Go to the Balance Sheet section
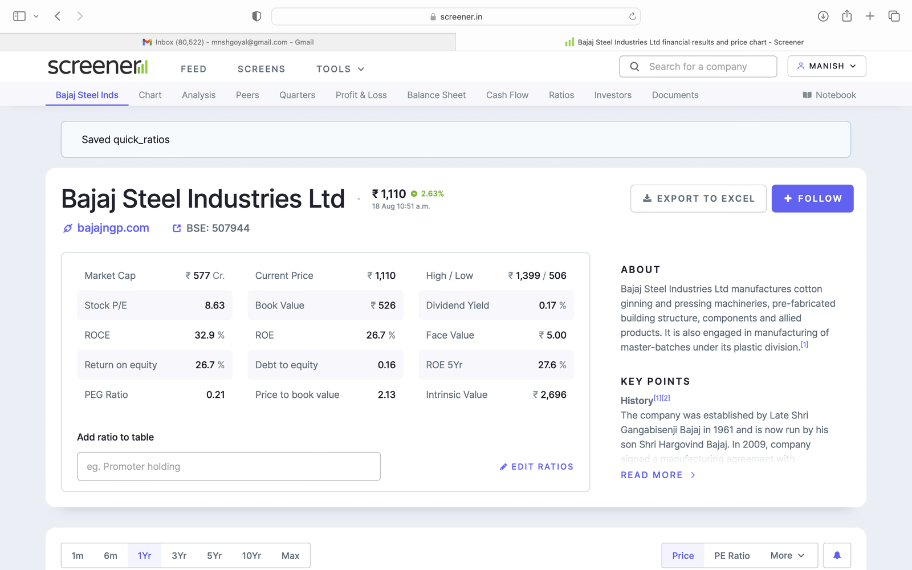The height and width of the screenshot is (570, 912). (436, 95)
